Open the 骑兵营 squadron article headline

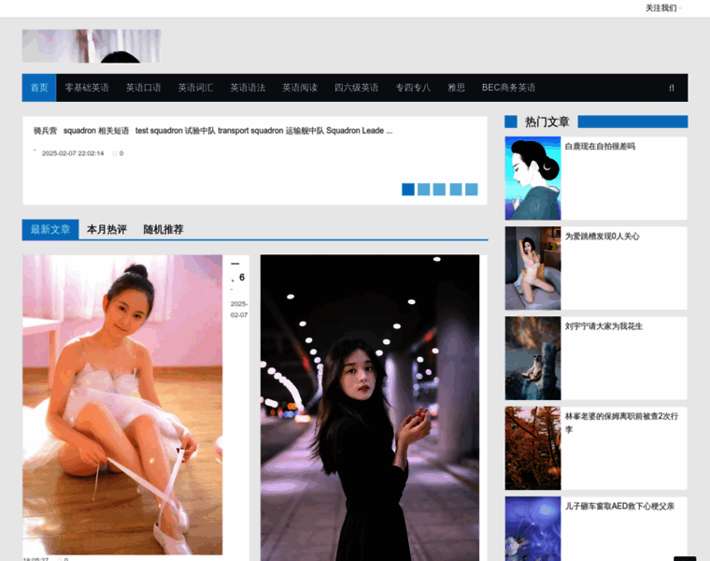[x=213, y=131]
